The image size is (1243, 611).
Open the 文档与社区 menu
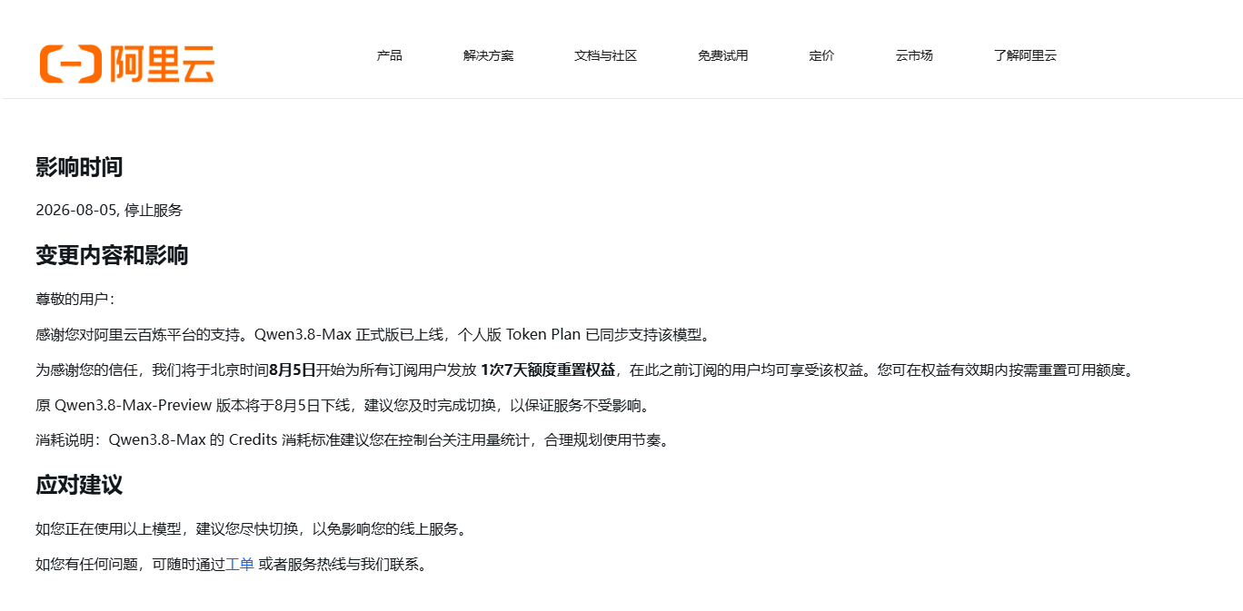point(605,55)
